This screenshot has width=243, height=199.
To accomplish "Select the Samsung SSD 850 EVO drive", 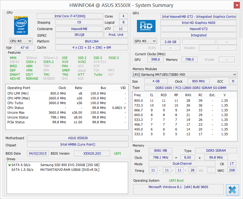I will 68,165.
